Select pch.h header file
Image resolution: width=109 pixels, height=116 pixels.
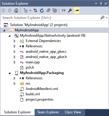point(30,67)
